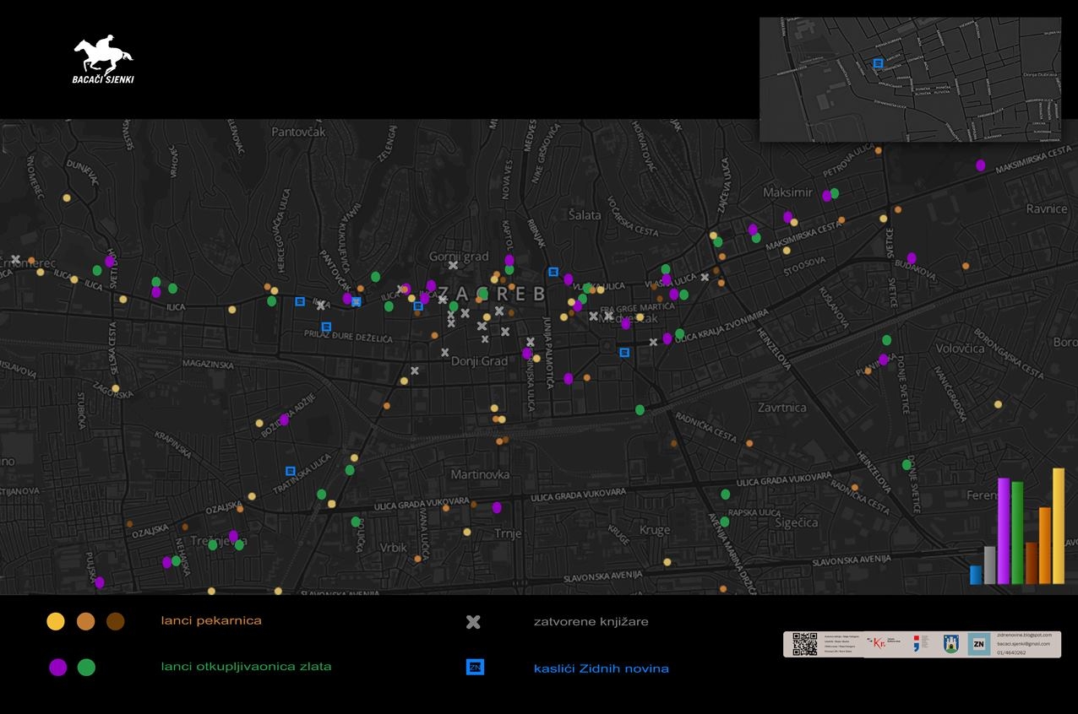The height and width of the screenshot is (714, 1078).
Task: Click the gray X icon in the legend
Action: pos(473,622)
